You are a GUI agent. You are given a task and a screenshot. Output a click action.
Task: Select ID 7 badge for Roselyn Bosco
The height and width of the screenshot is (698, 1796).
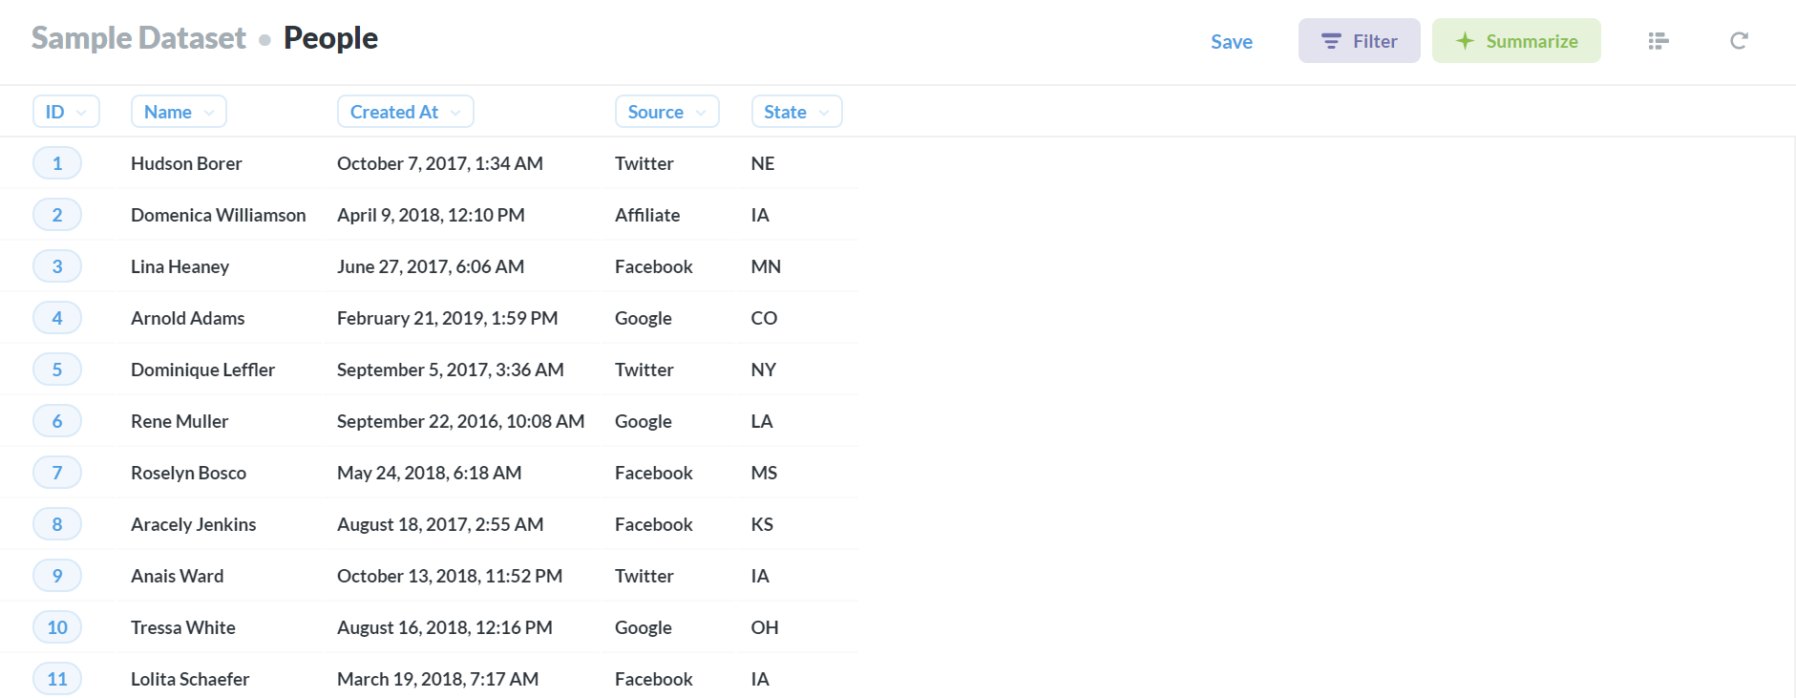click(x=57, y=473)
